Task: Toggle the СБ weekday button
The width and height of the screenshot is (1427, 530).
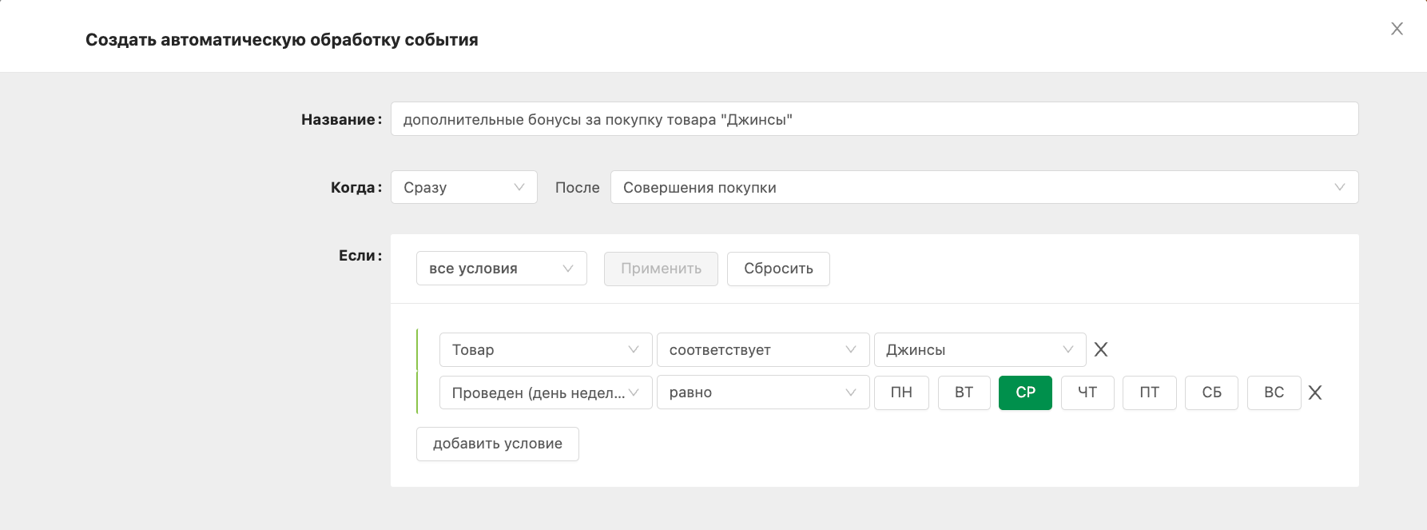Action: click(1211, 393)
